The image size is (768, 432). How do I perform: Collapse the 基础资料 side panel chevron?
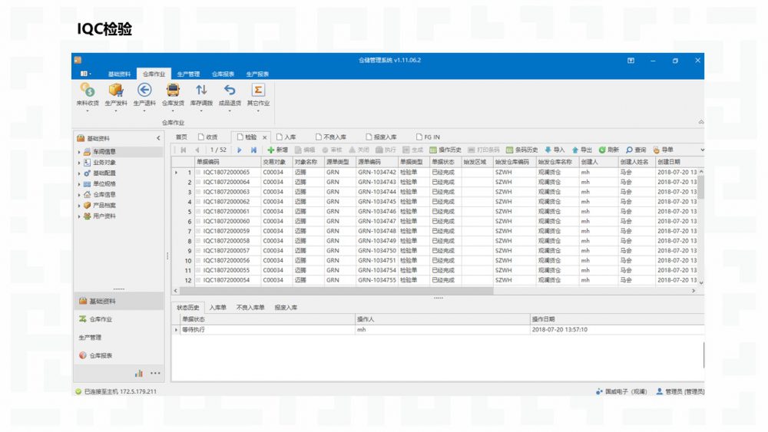click(x=158, y=138)
